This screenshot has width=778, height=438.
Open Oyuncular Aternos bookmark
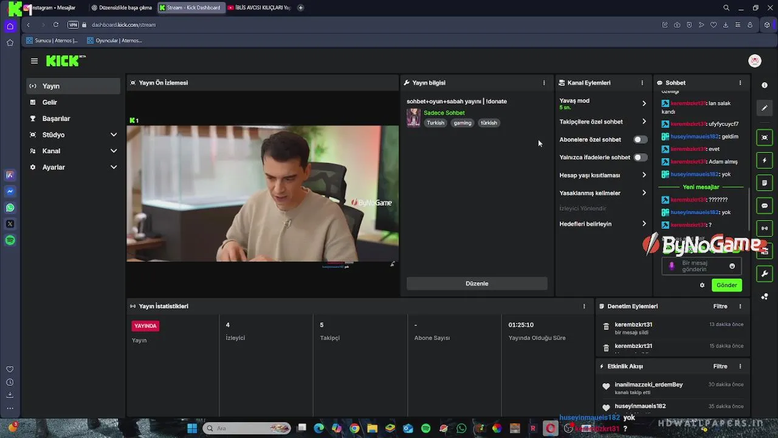coord(114,41)
